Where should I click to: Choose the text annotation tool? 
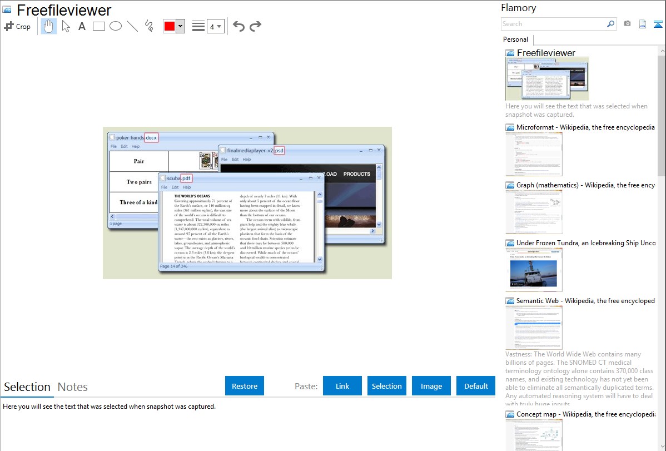coord(82,26)
